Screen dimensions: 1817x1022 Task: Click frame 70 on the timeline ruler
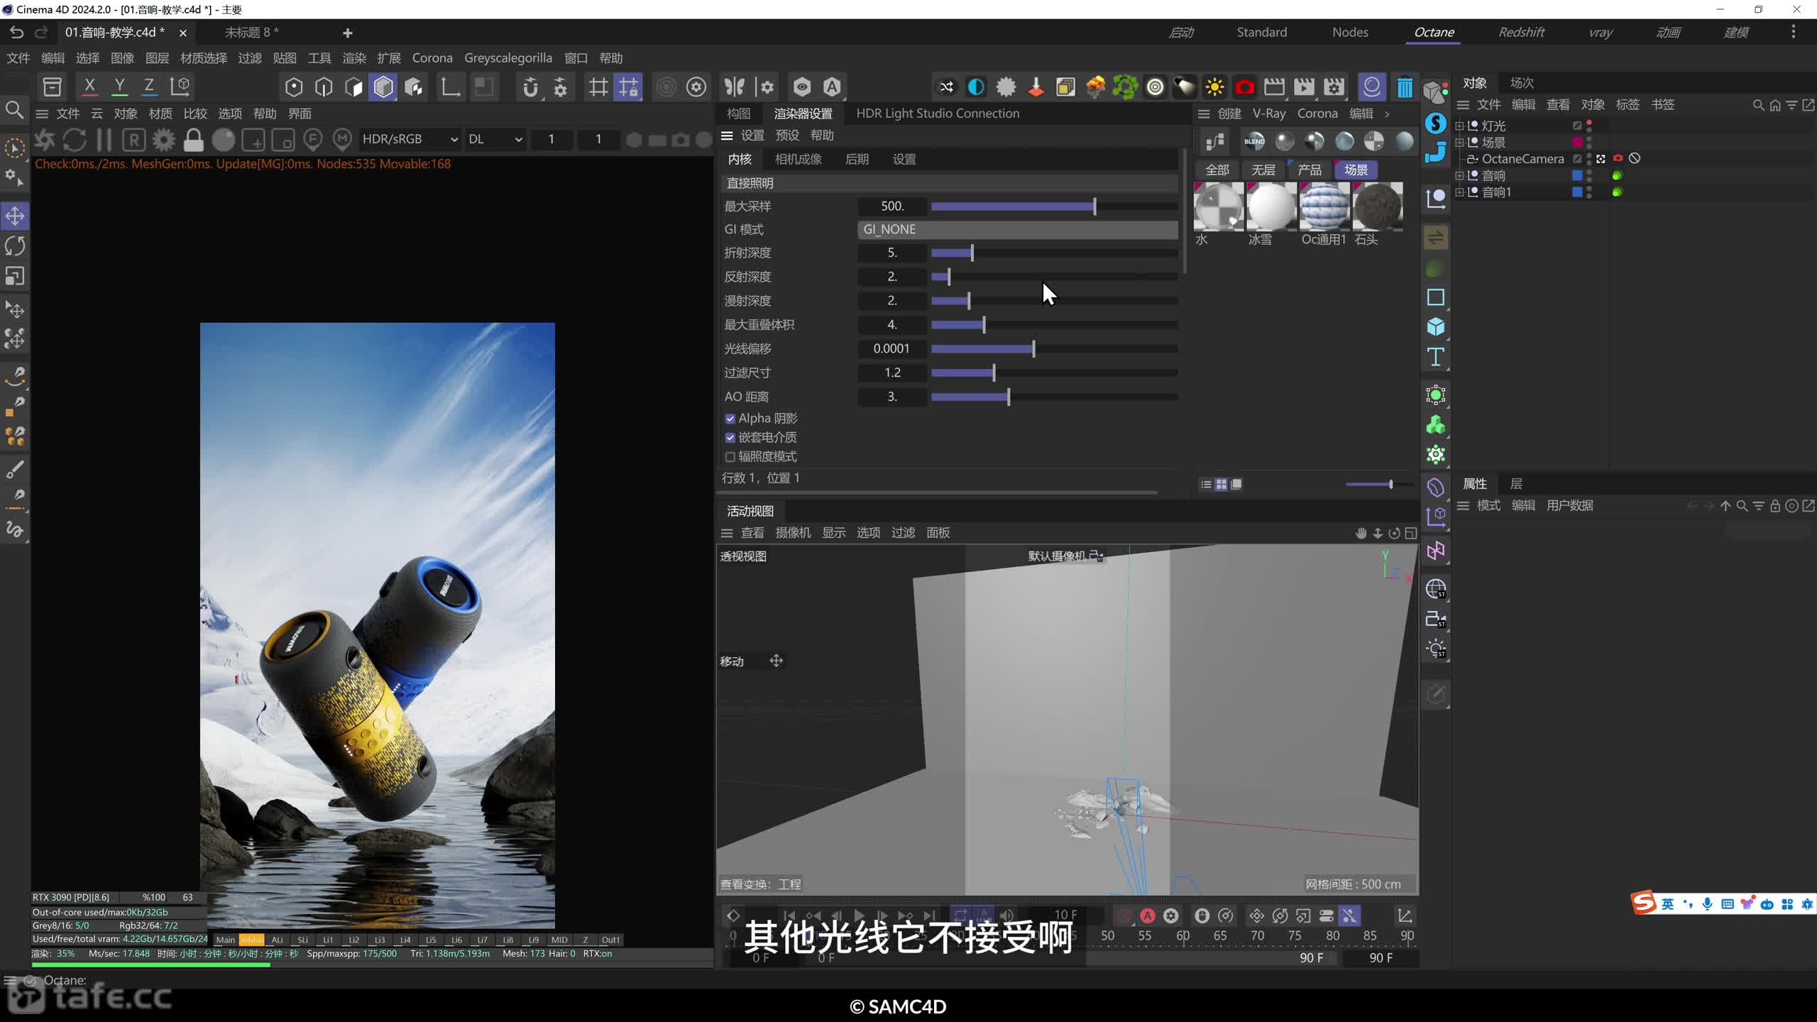pos(1257,935)
